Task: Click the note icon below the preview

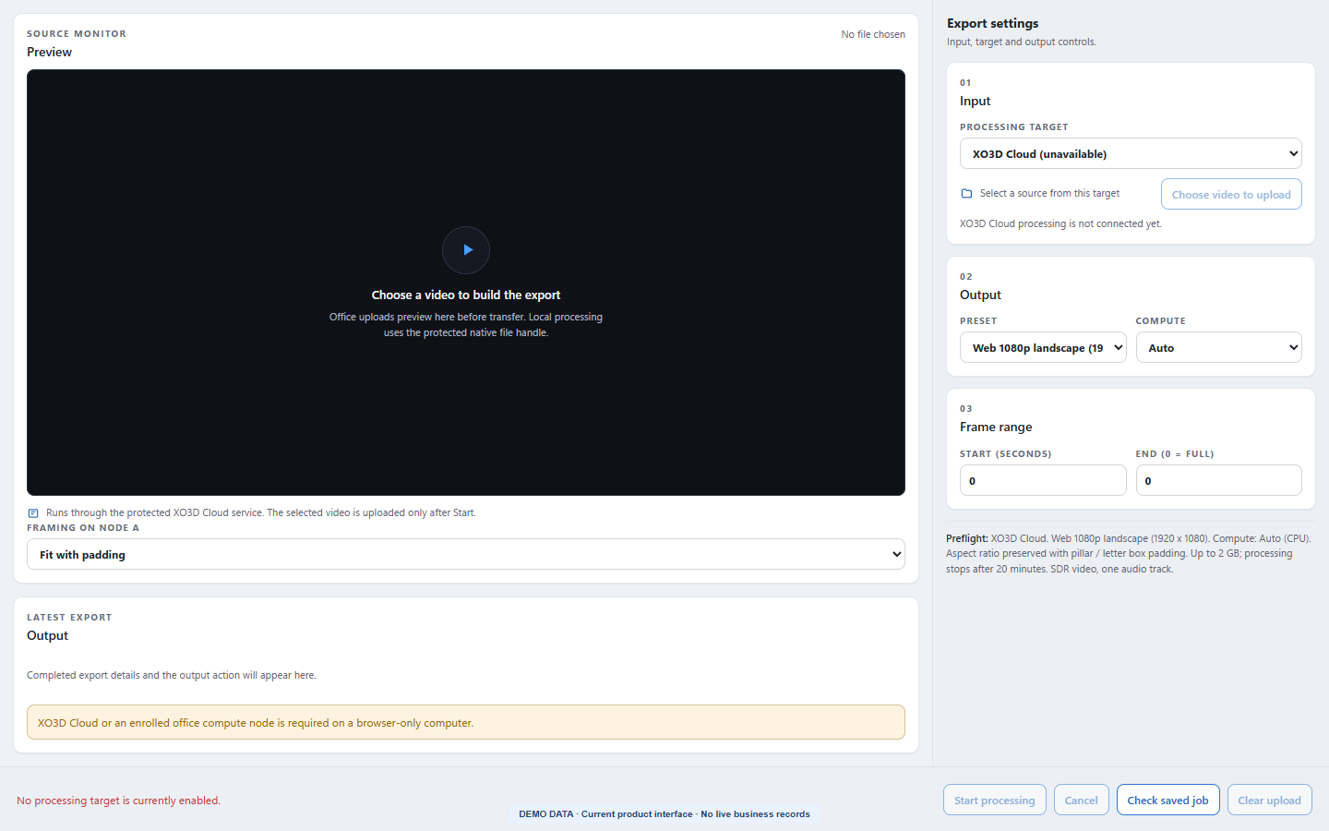Action: 33,513
